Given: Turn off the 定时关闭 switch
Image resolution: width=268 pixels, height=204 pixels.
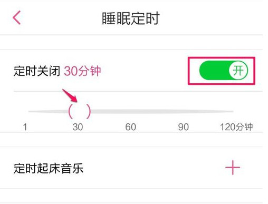Looking at the screenshot, I should coord(224,71).
